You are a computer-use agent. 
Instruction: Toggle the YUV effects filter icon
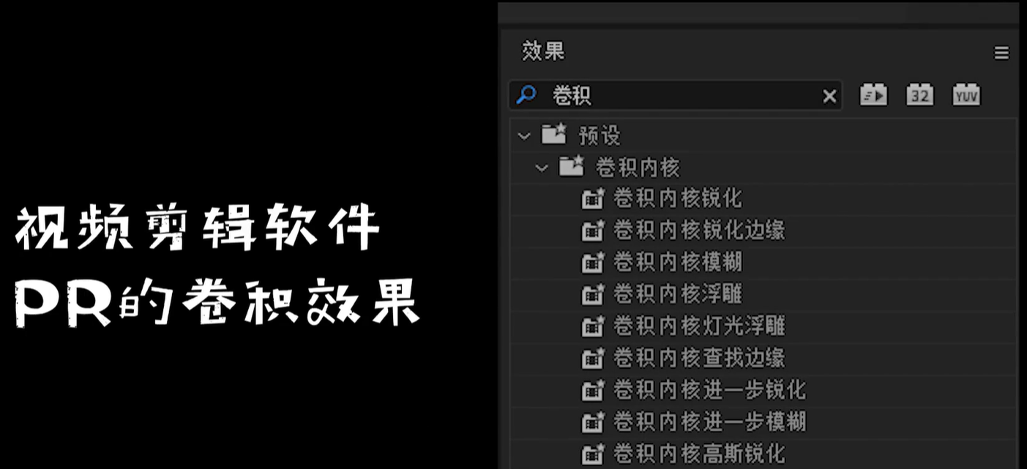pos(966,95)
